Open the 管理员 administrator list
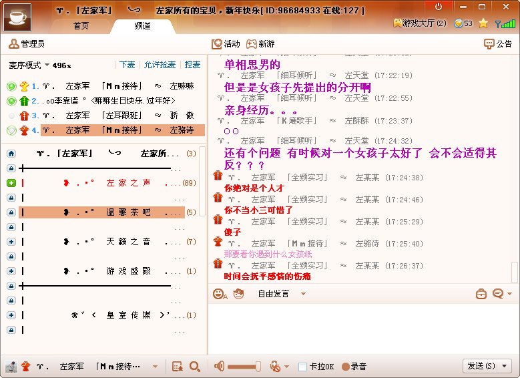Screen dimensions: 520x378 tap(27, 43)
